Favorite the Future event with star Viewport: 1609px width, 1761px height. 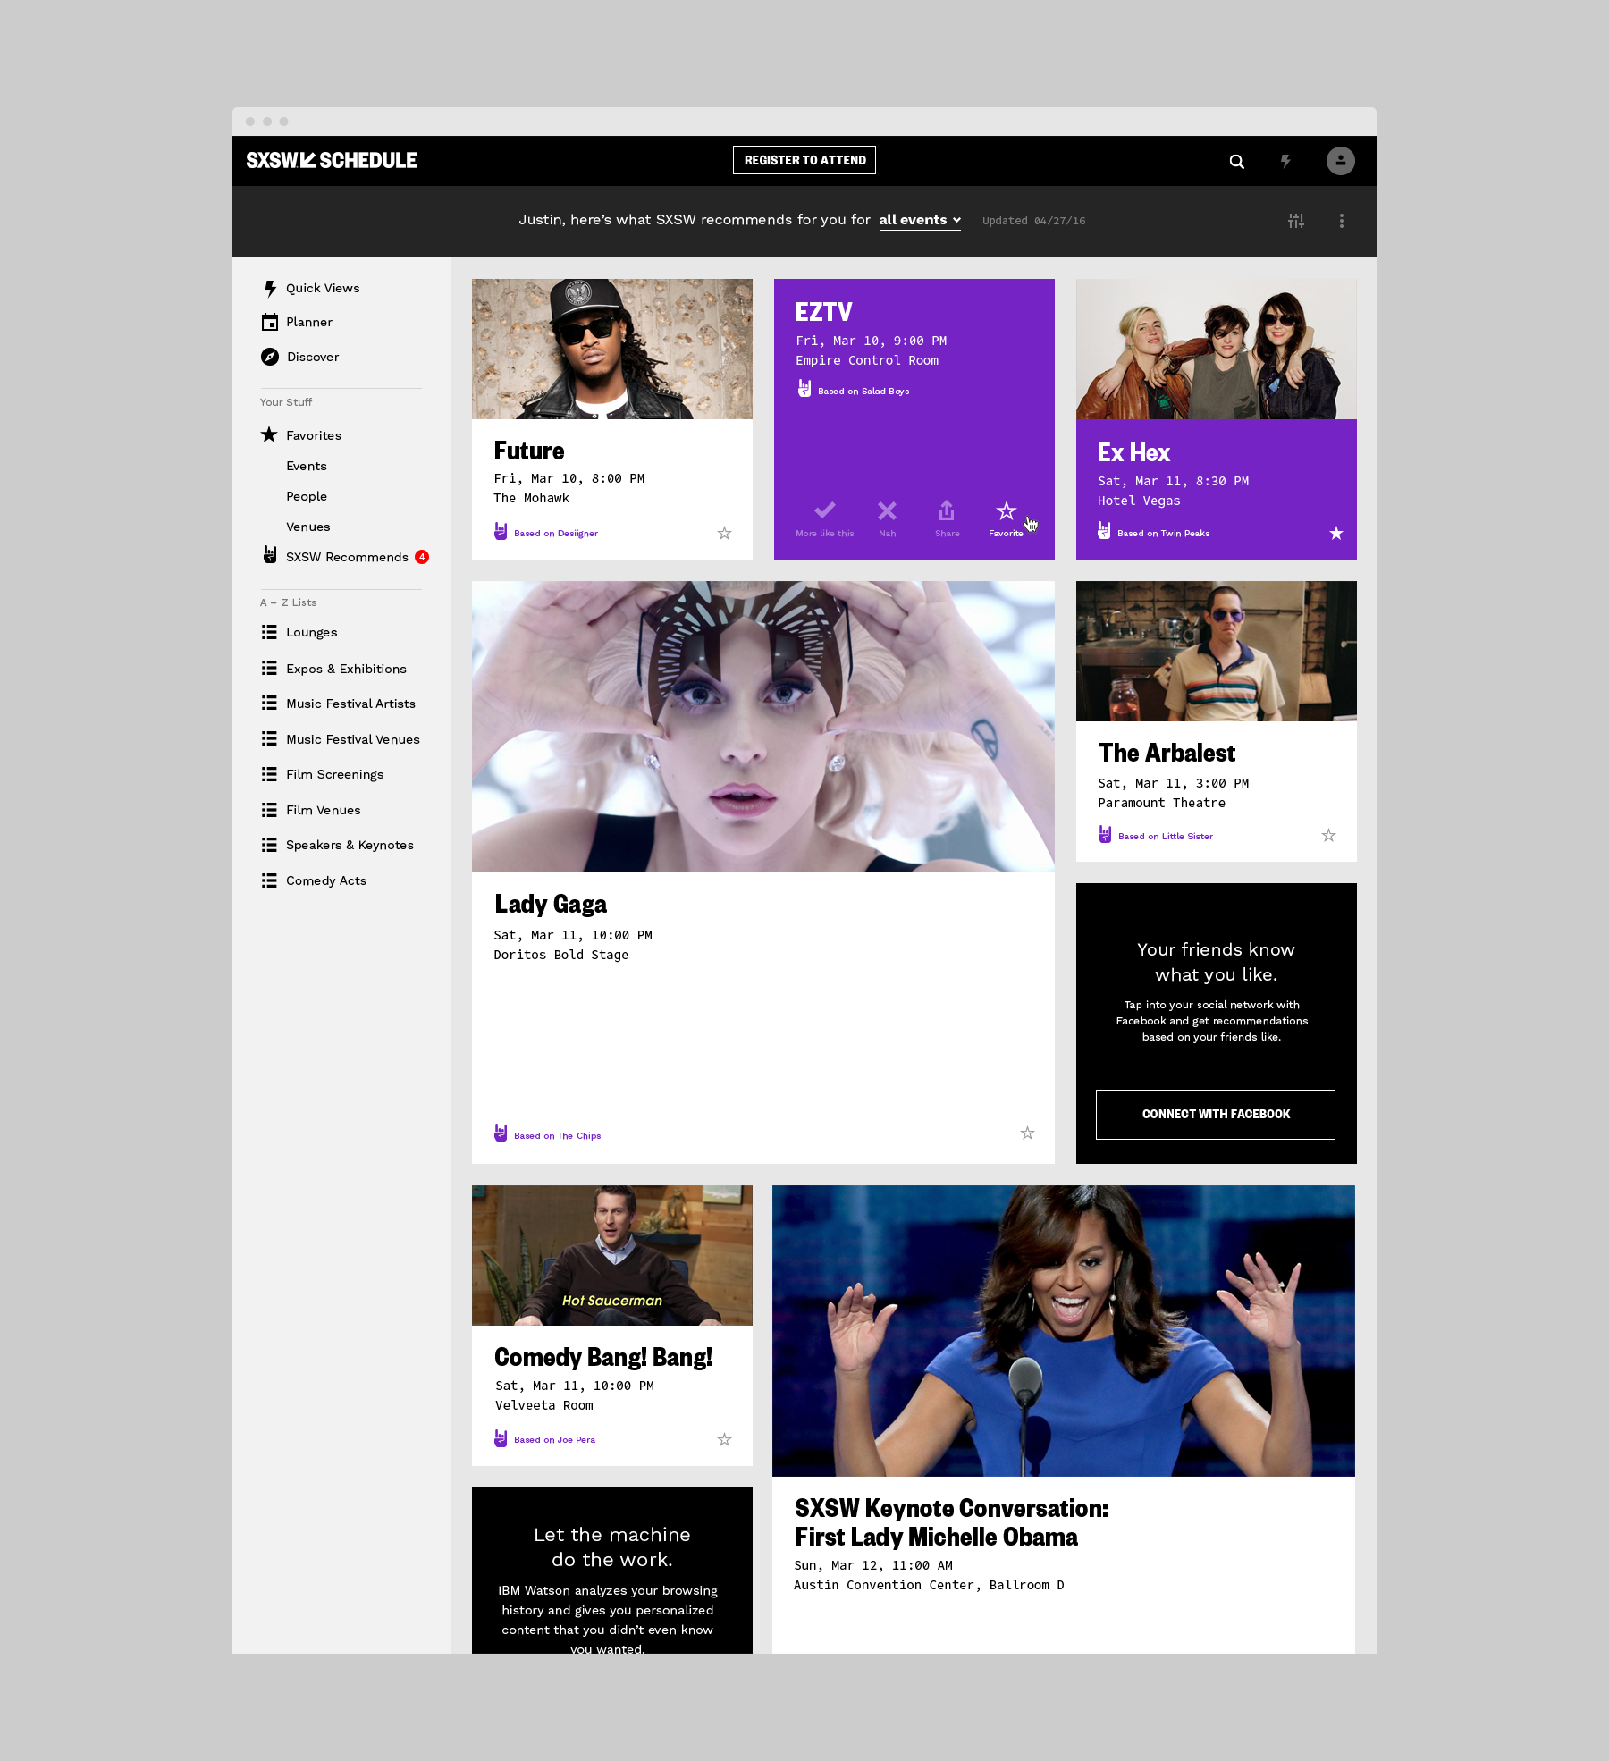click(724, 534)
